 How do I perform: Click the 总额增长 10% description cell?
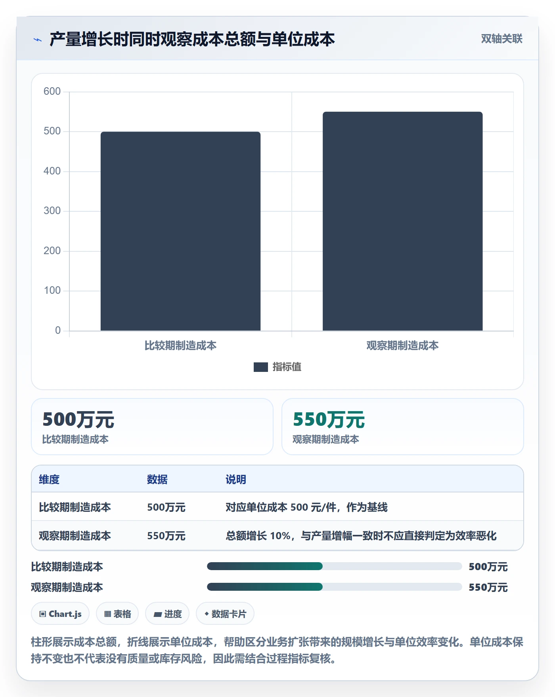pyautogui.click(x=361, y=536)
